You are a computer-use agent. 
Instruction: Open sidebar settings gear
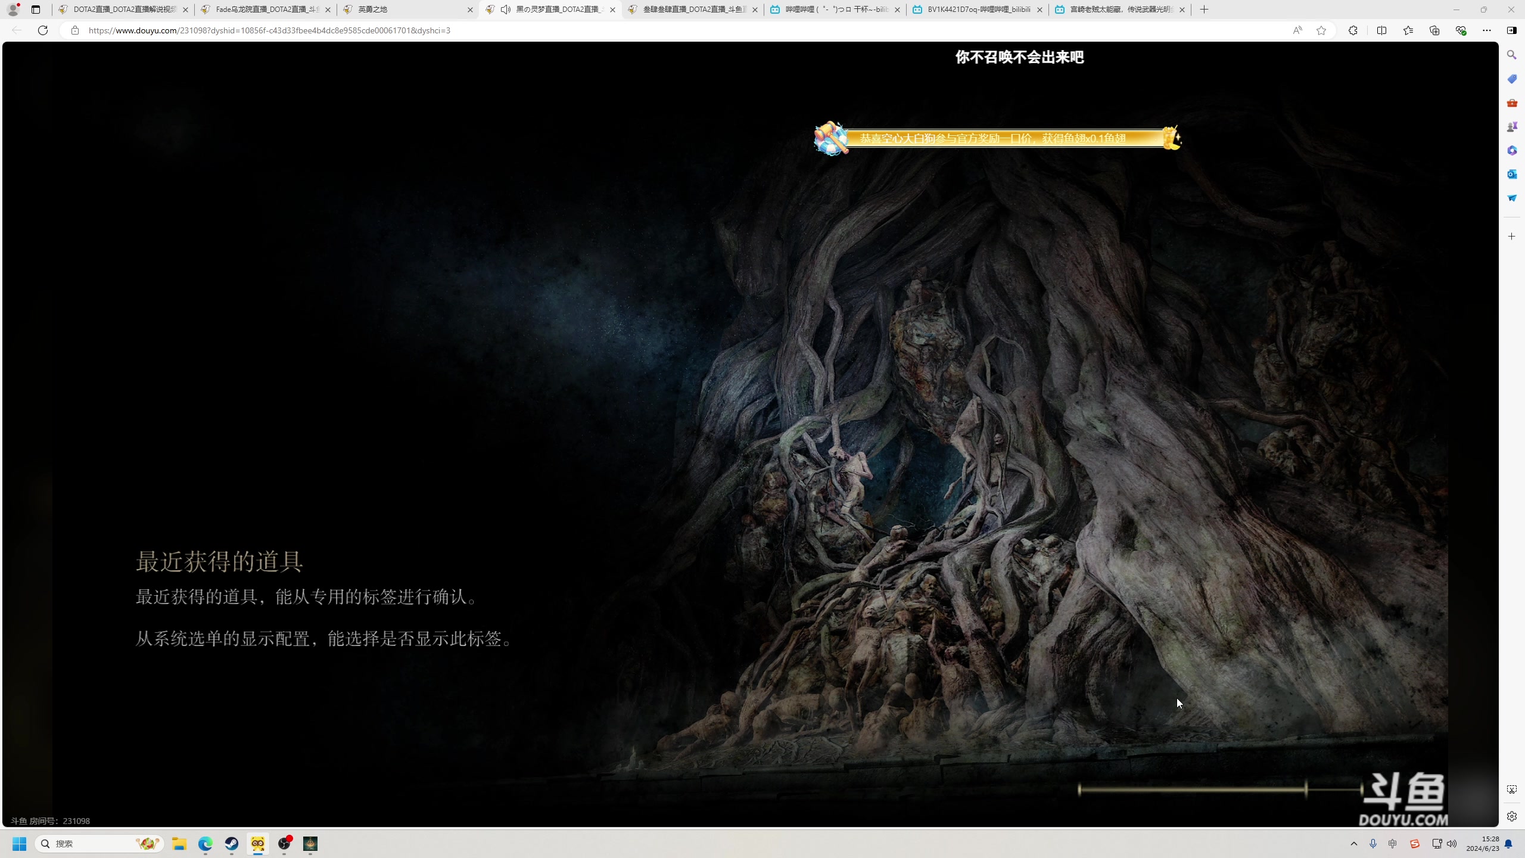click(1512, 816)
